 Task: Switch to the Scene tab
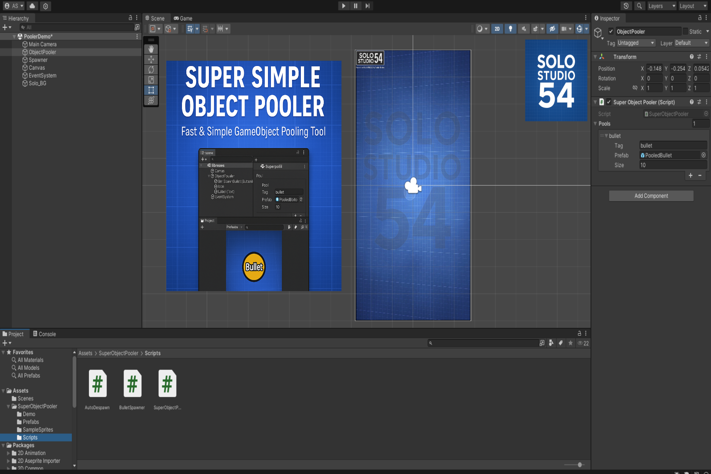click(x=155, y=18)
